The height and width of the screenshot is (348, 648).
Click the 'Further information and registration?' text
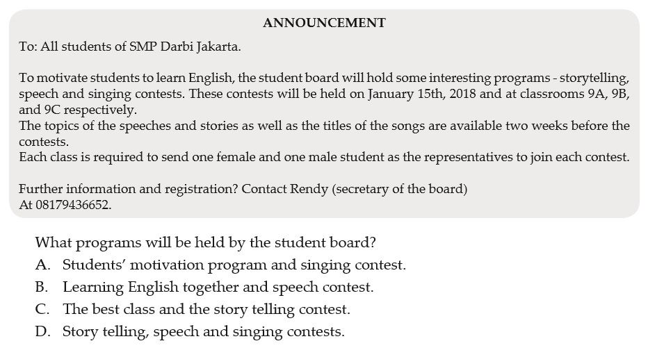[x=129, y=189]
